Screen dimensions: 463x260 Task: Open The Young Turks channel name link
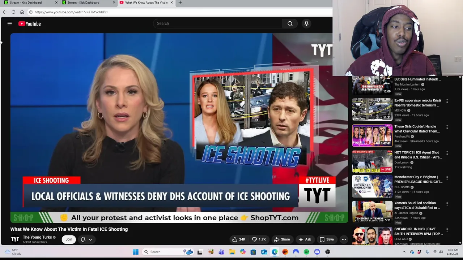[37, 237]
